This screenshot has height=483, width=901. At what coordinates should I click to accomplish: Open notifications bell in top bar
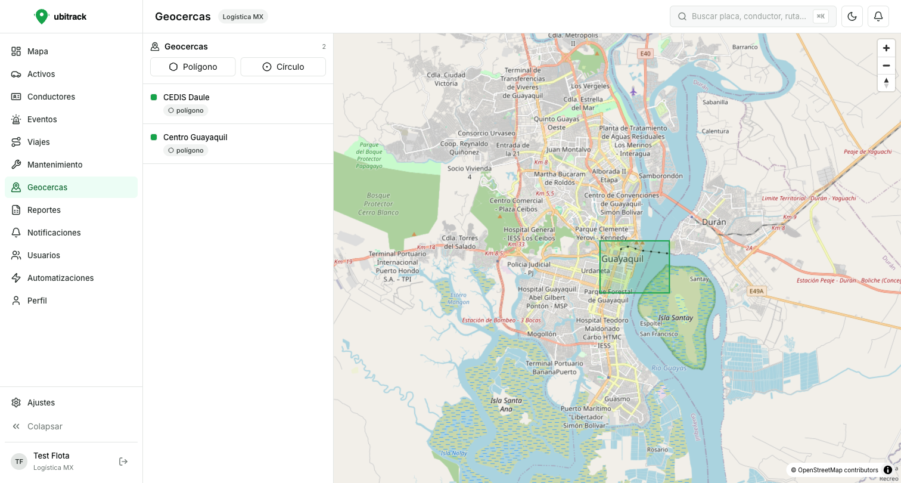click(878, 17)
